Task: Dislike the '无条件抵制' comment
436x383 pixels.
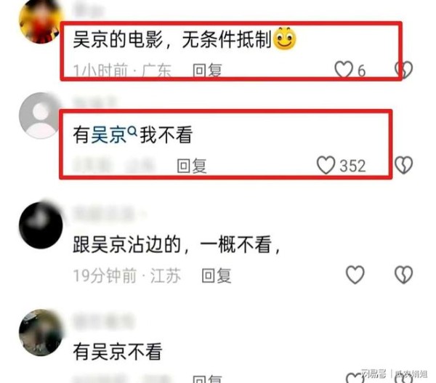Action: coord(404,69)
